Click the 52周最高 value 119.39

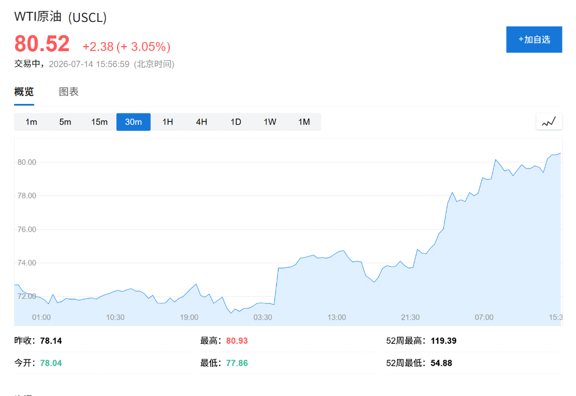443,340
